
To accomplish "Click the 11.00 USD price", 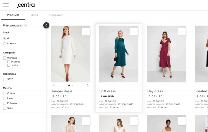I will [x=107, y=96].
